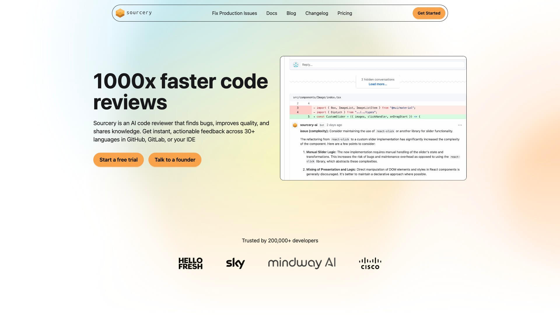
Task: Click the src/components/Image/index.tsx file header
Action: click(317, 97)
